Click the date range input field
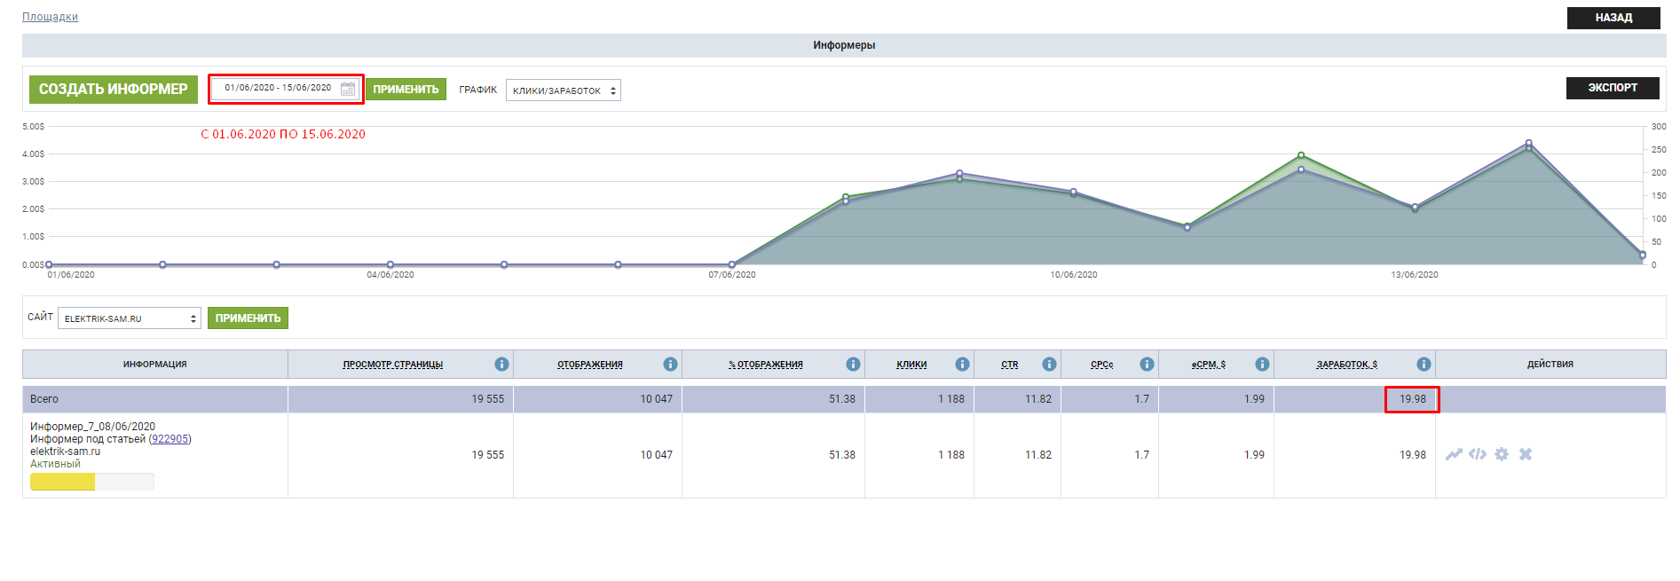Viewport: 1680px width, 581px height. (277, 88)
